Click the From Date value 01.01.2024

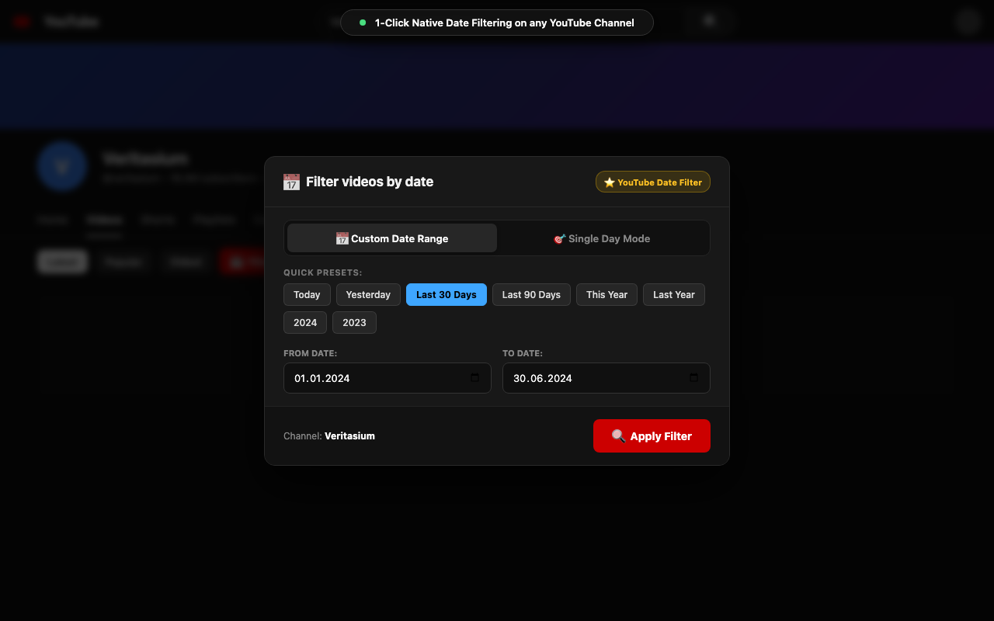[322, 379]
